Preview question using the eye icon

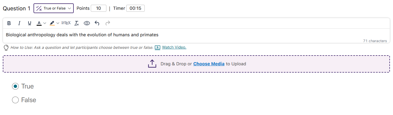(87, 23)
